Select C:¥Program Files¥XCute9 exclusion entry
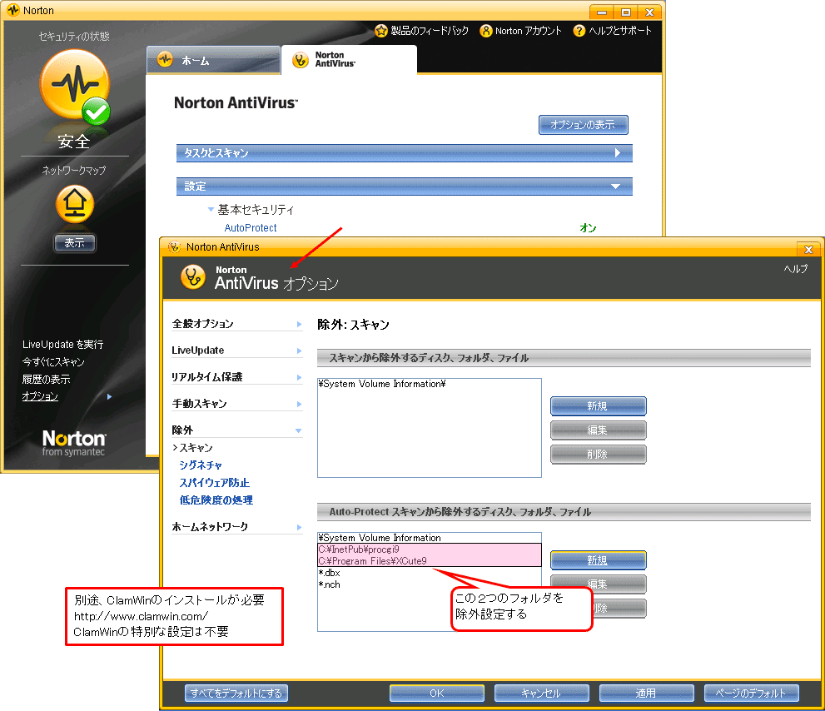This screenshot has height=711, width=825. click(x=430, y=561)
